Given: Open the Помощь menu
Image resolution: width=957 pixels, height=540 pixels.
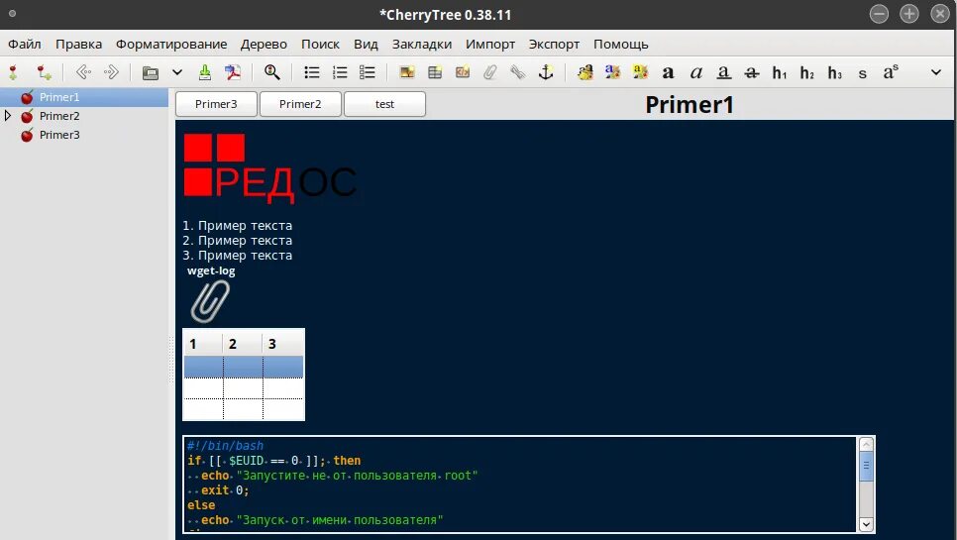Looking at the screenshot, I should pyautogui.click(x=621, y=44).
